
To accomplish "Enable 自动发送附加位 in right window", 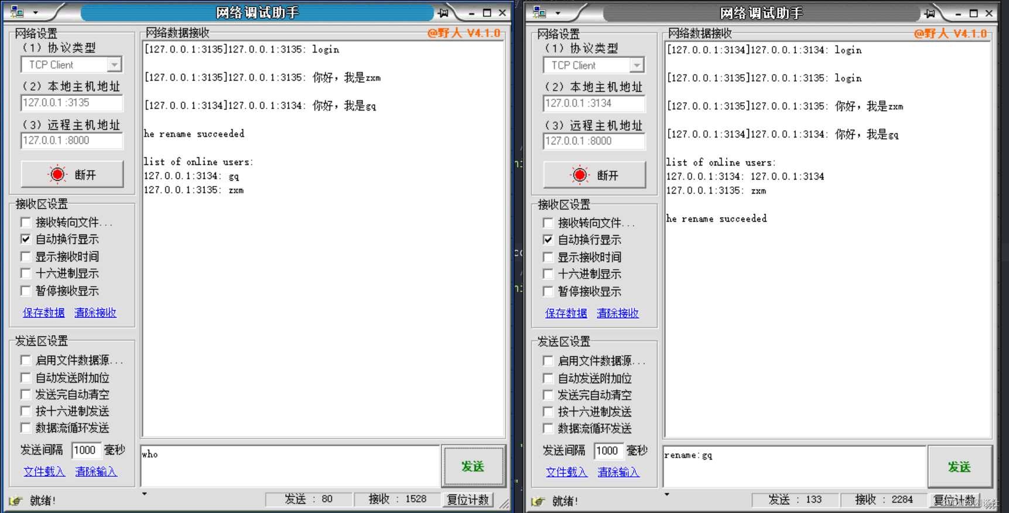I will tap(548, 378).
